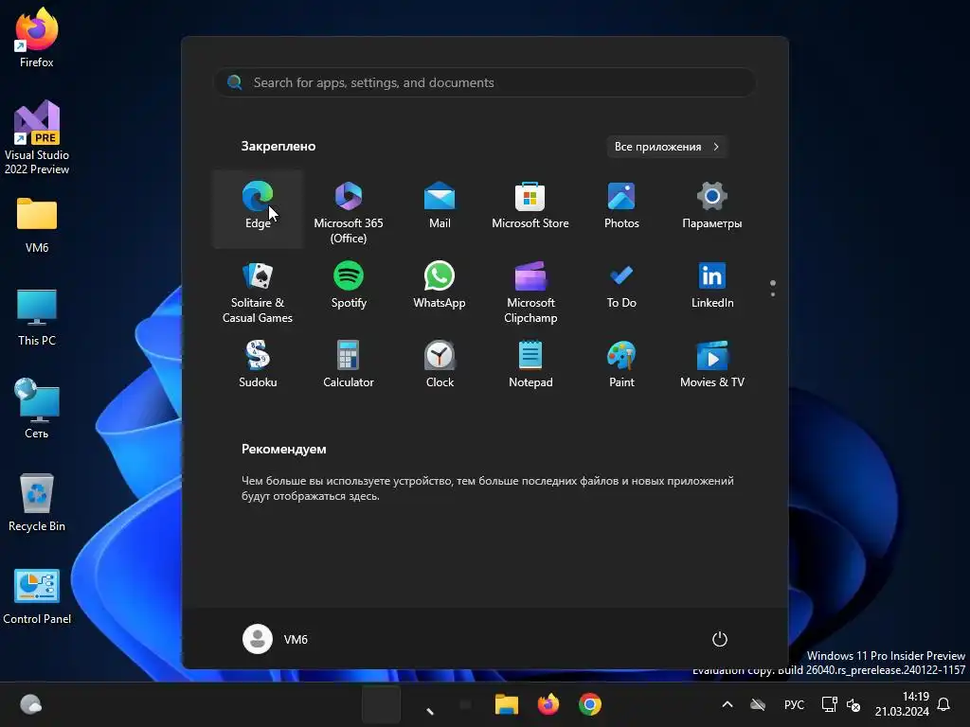Click the Start button on taskbar
This screenshot has width=970, height=727.
(x=381, y=704)
